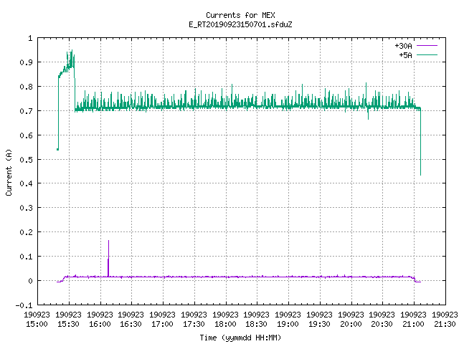Click the y-axis tick value -0.1
The height and width of the screenshot is (344, 459).
pos(24,305)
